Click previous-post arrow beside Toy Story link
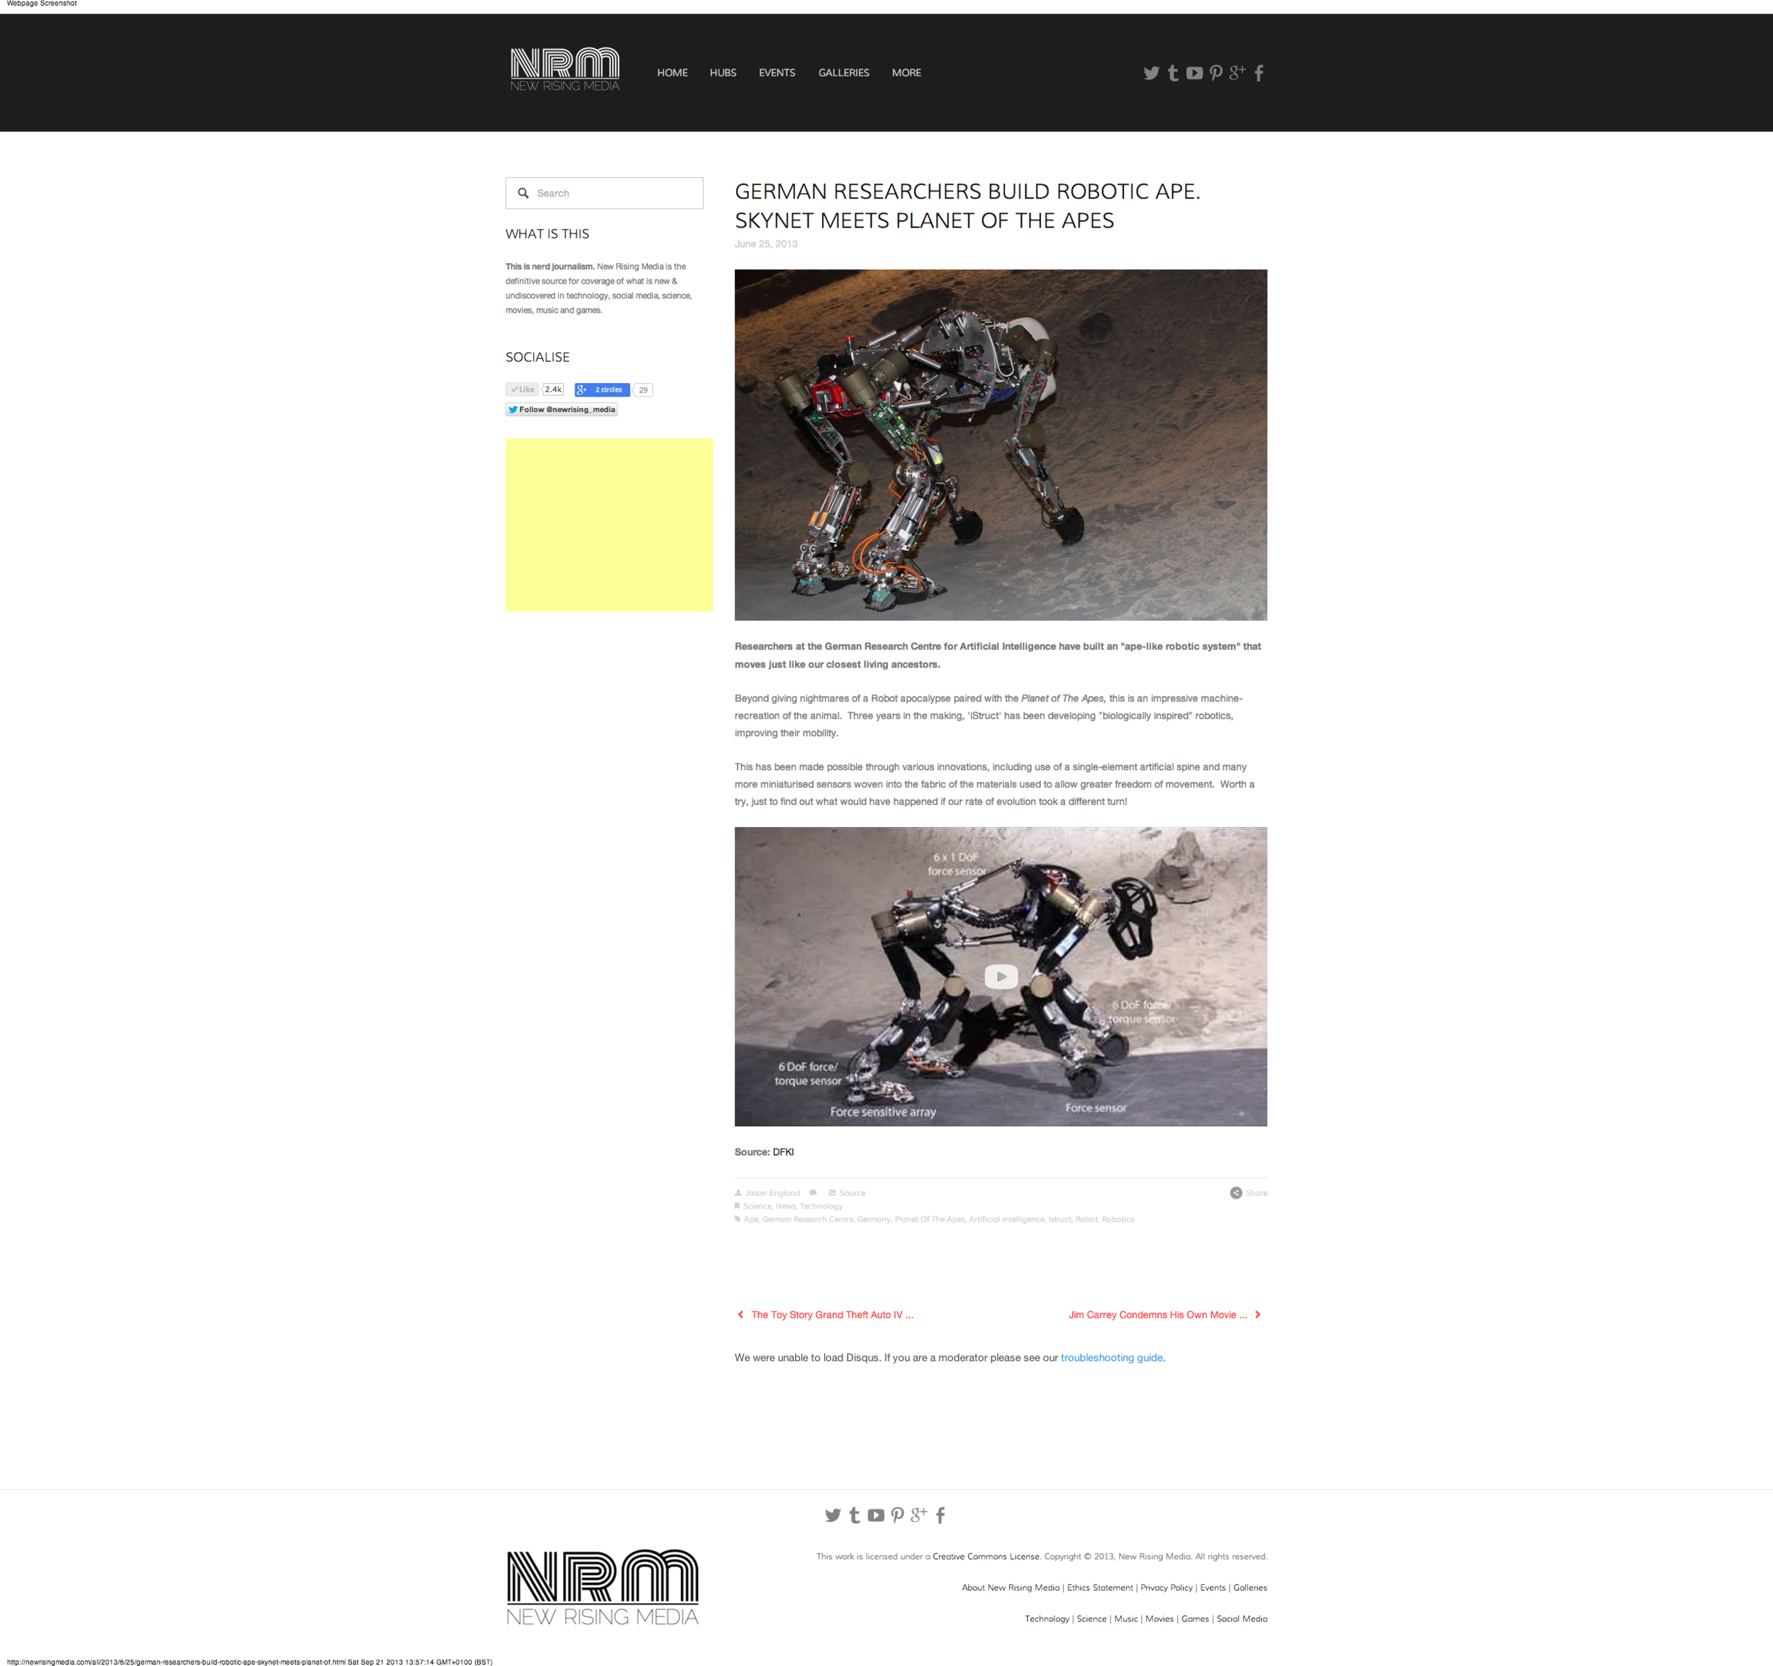 pyautogui.click(x=740, y=1315)
